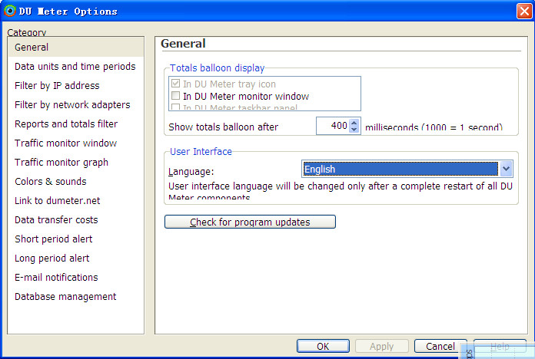The width and height of the screenshot is (535, 359).
Task: Open Filter by IP address category
Action: click(x=76, y=85)
